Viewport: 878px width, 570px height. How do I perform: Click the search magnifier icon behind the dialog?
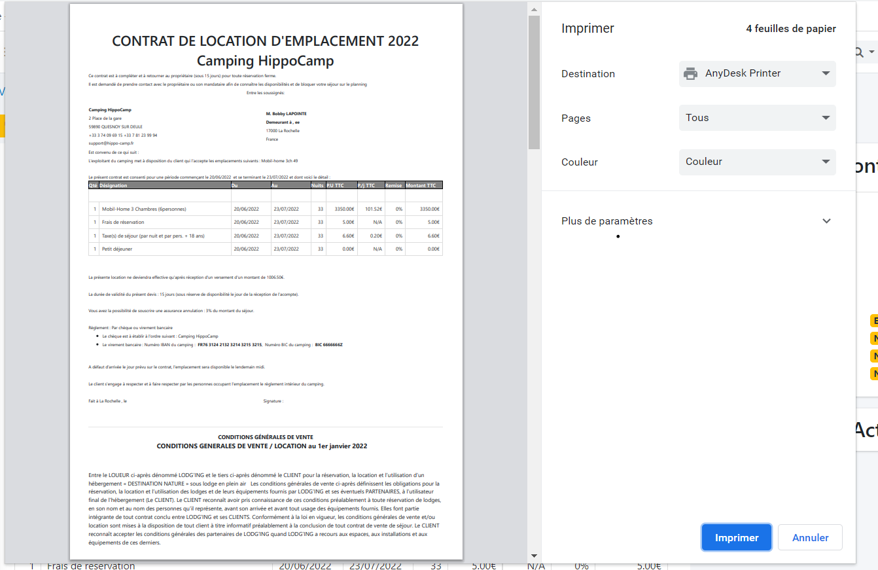point(859,52)
